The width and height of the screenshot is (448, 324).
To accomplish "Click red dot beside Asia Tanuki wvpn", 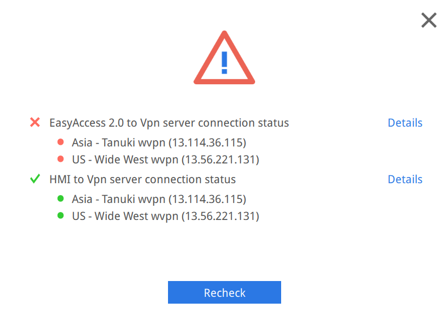I will tap(61, 142).
